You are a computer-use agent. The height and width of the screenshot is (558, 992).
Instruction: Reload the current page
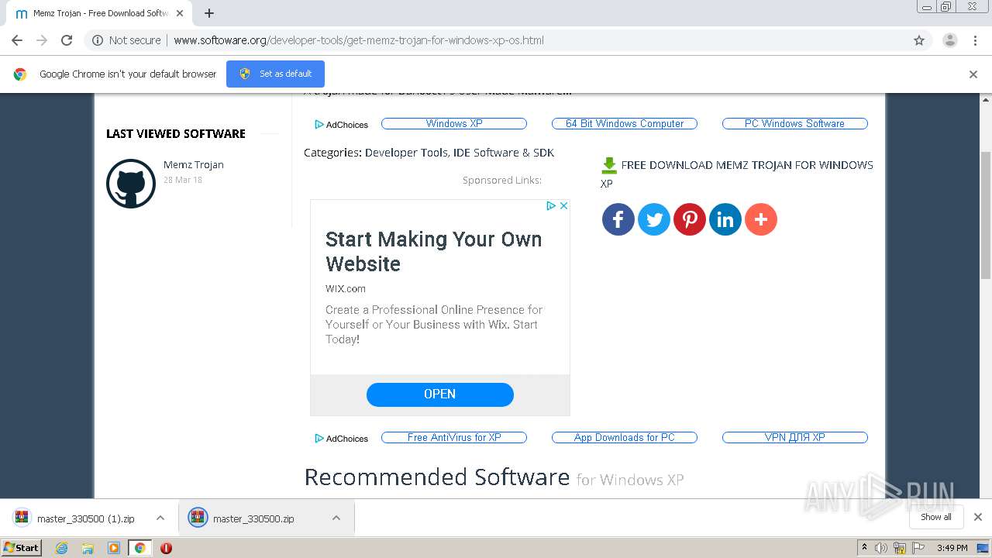(x=67, y=40)
